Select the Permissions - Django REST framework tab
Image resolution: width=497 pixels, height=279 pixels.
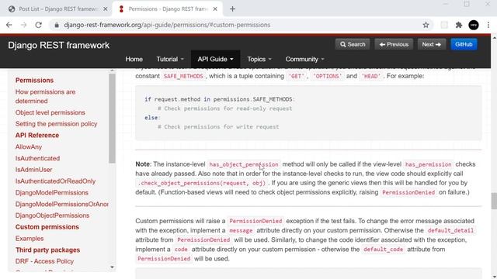168,9
